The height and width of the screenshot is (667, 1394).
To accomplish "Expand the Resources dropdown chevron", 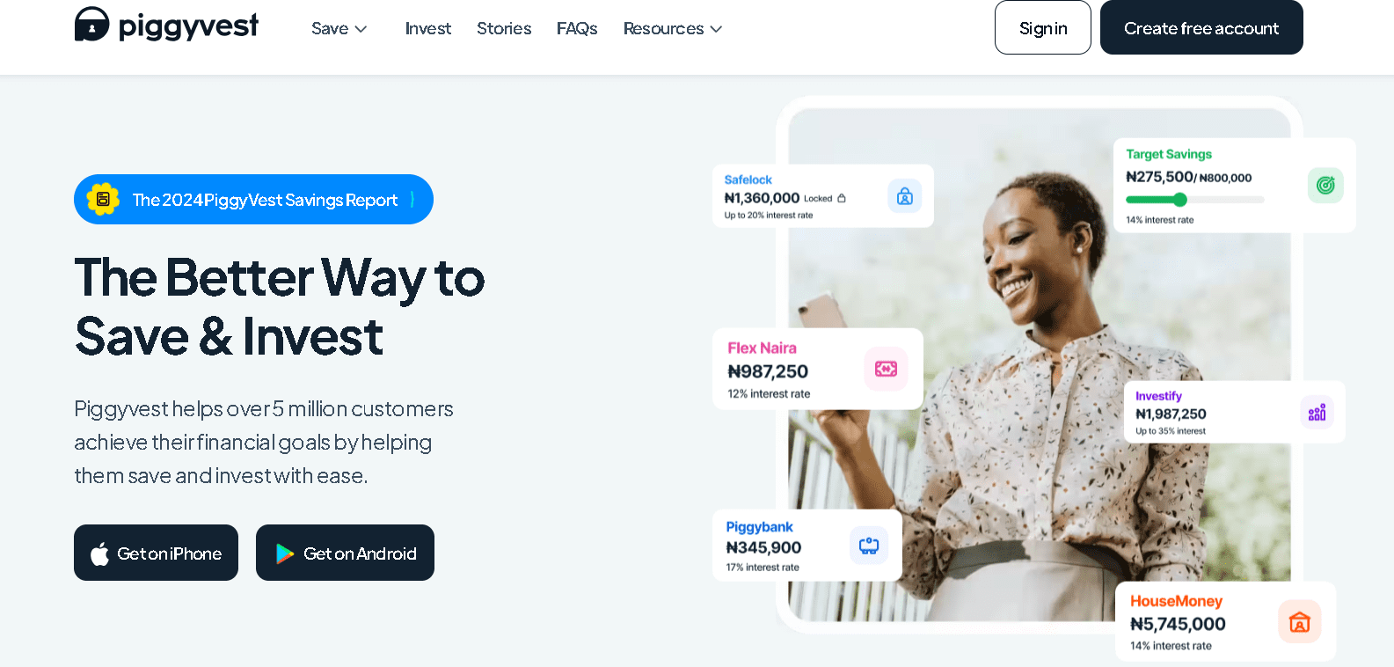I will (717, 29).
